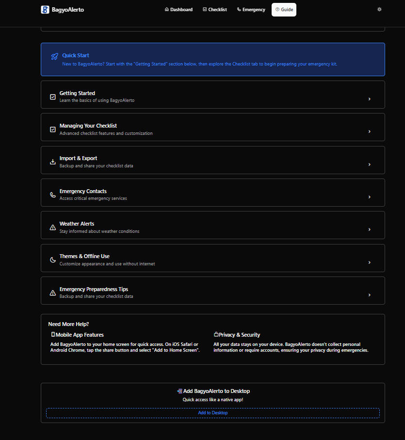Screen dimensions: 405x440
Task: Toggle the light/dark theme sun icon
Action: click(379, 9)
